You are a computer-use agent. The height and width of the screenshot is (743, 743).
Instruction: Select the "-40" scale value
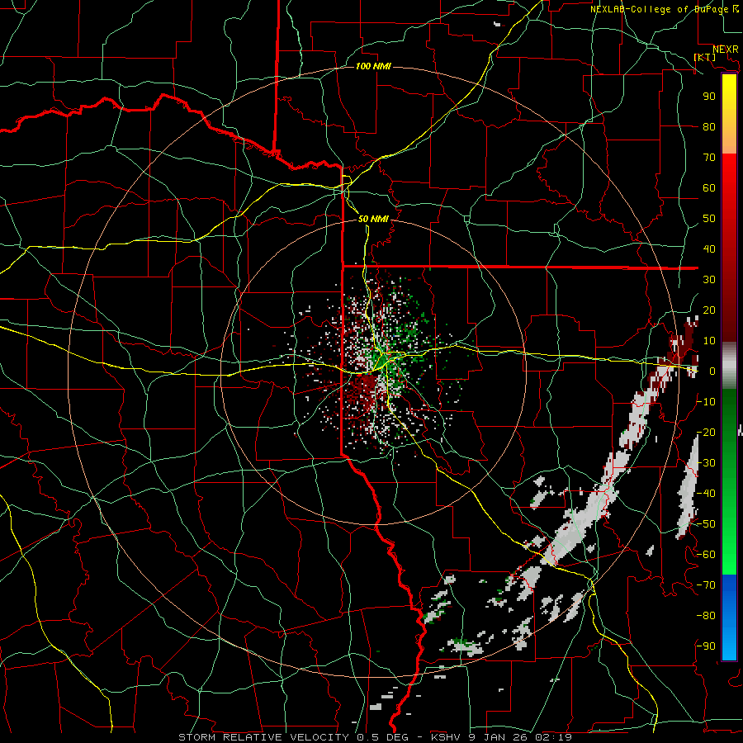pos(708,494)
